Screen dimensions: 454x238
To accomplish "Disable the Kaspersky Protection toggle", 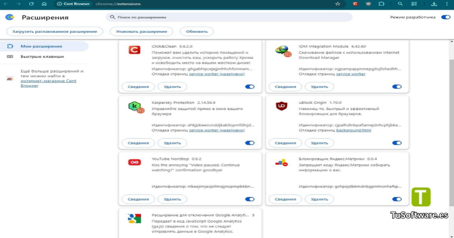I will (250, 143).
